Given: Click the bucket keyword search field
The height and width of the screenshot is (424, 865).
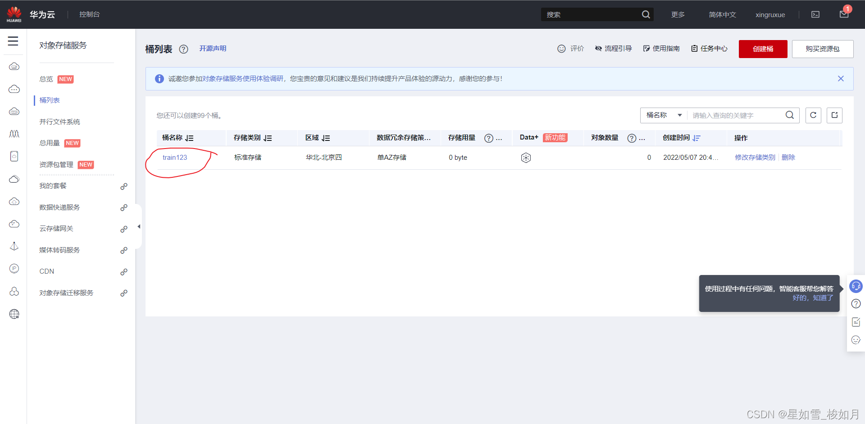Looking at the screenshot, I should (x=737, y=116).
